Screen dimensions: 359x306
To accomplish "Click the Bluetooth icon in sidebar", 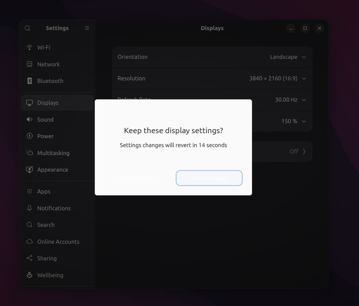I will [30, 81].
